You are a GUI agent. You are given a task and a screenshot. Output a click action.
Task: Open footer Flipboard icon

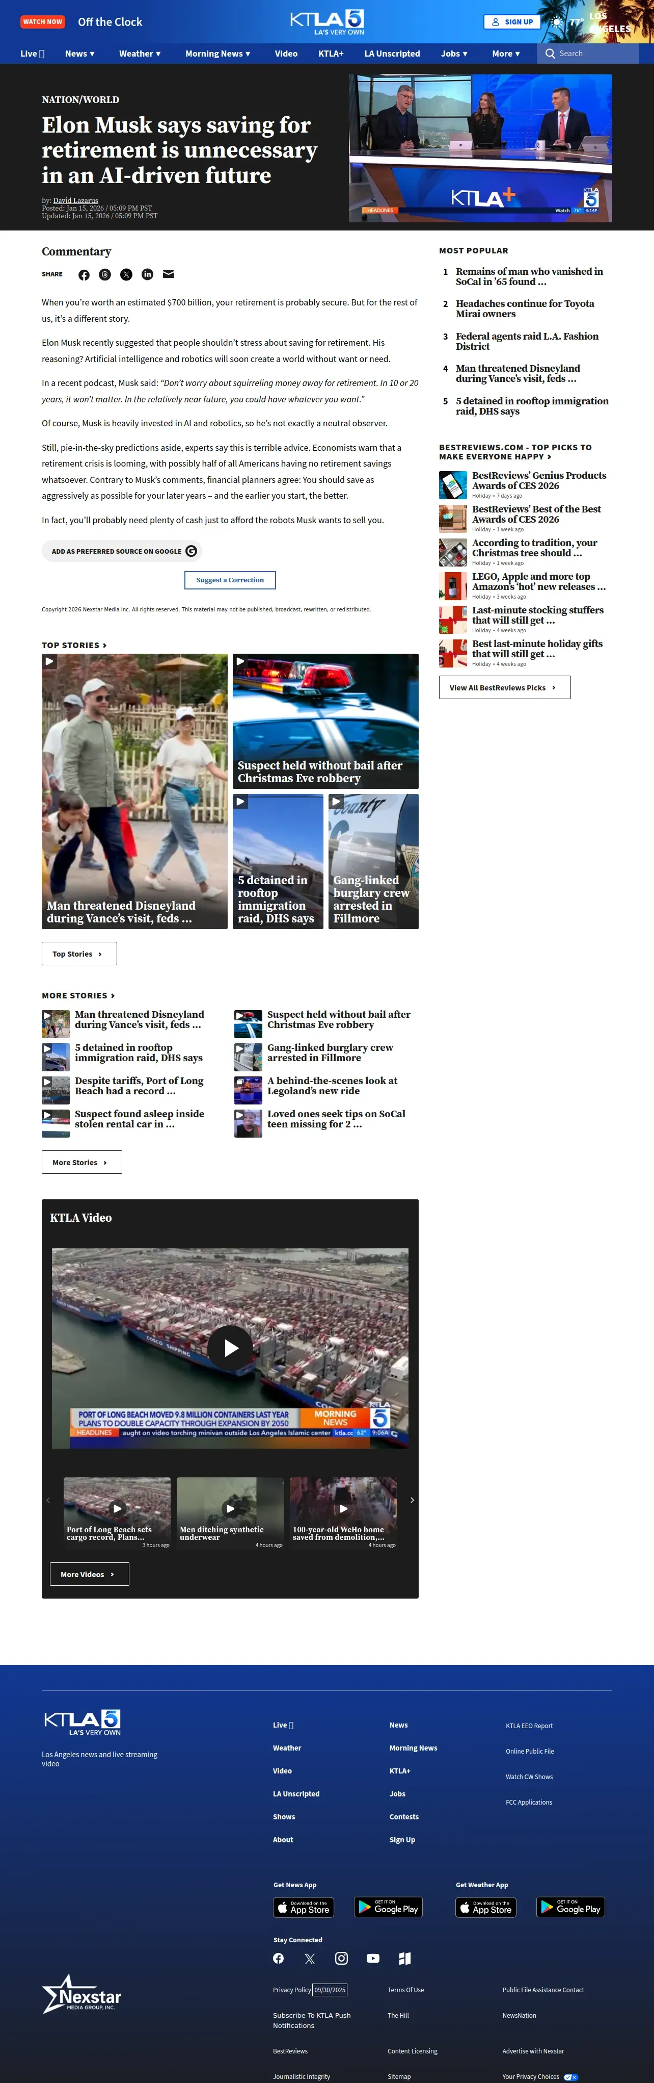coord(404,1959)
